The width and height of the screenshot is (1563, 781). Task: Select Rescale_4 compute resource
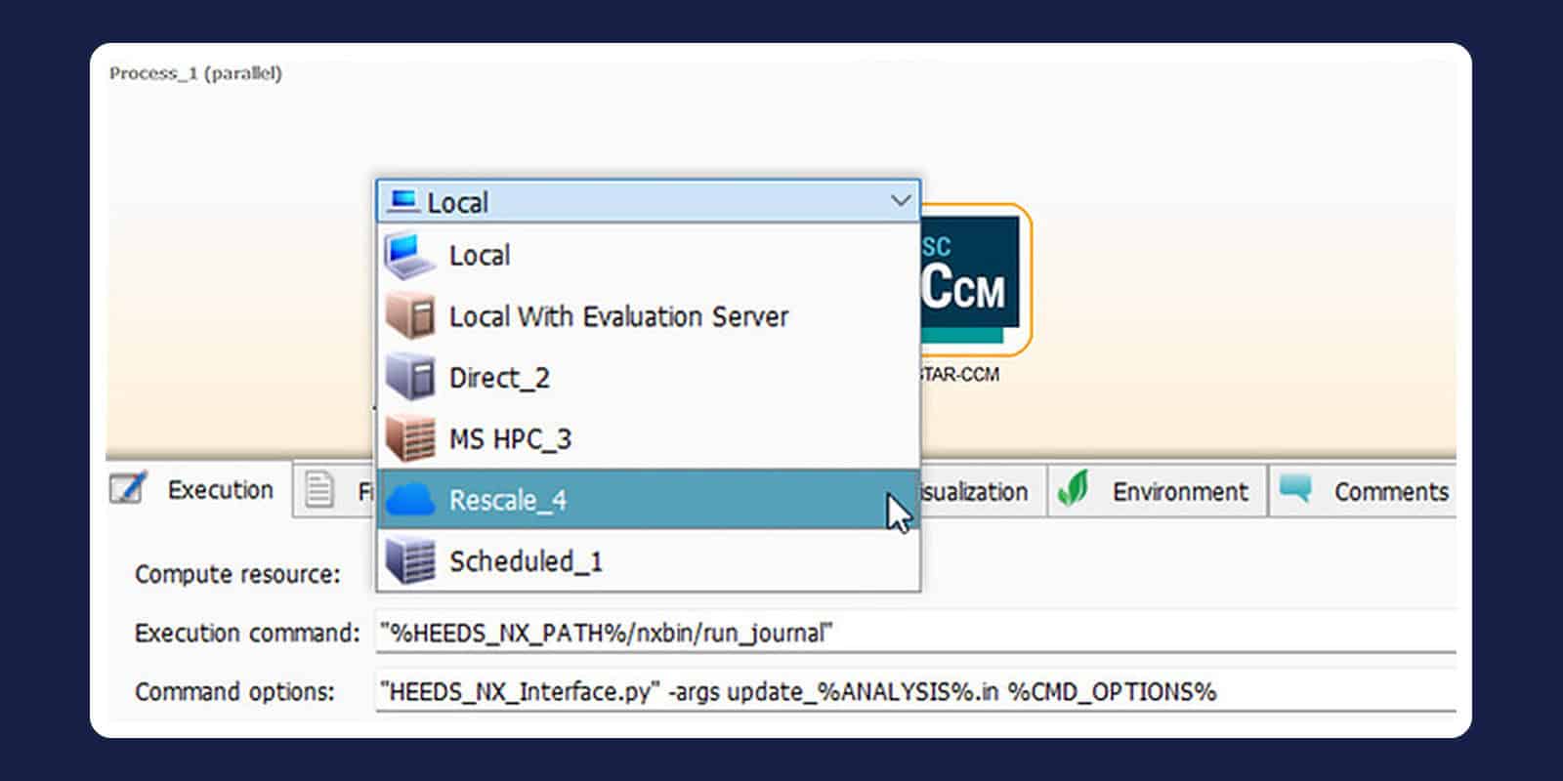649,500
